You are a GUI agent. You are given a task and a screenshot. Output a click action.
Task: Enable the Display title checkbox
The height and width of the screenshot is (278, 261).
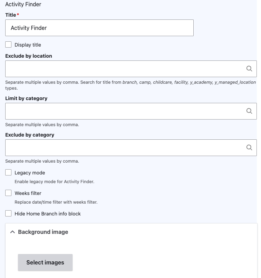click(x=8, y=45)
